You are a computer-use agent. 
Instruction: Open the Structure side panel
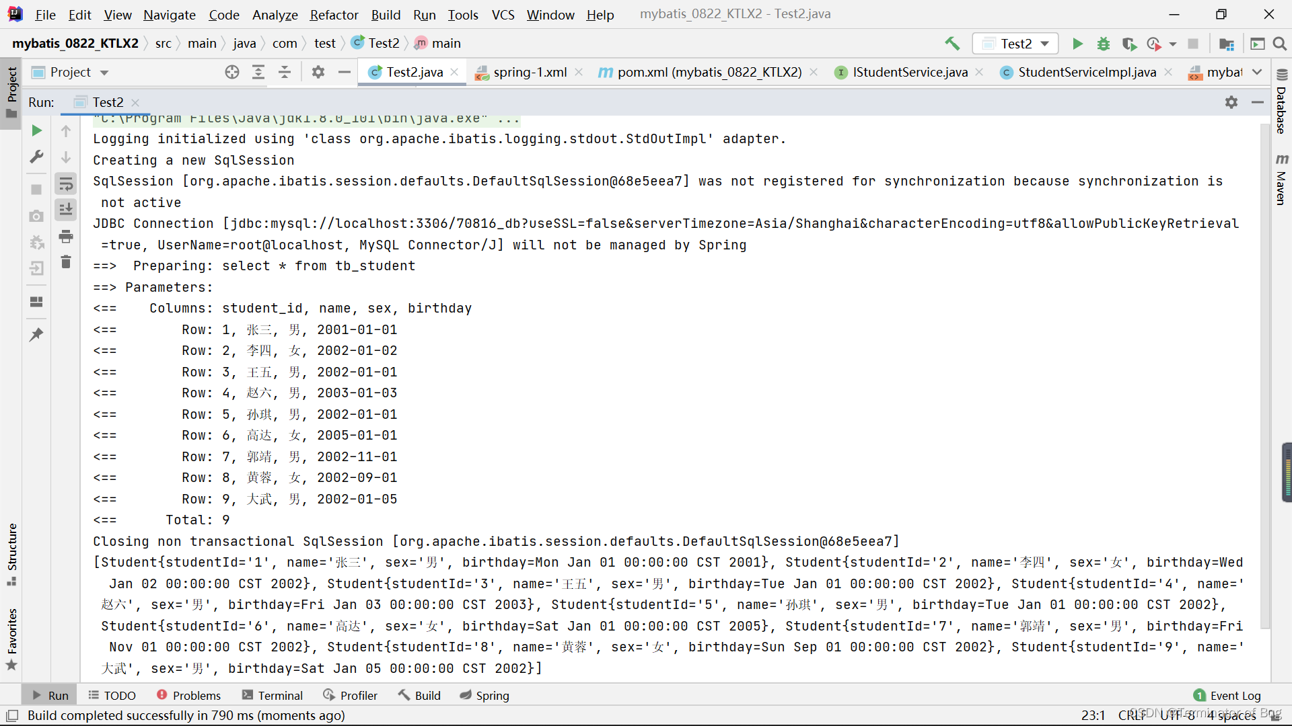11,554
